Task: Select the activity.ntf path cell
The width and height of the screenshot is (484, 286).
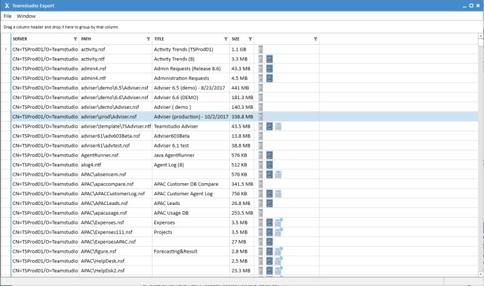Action: point(116,59)
